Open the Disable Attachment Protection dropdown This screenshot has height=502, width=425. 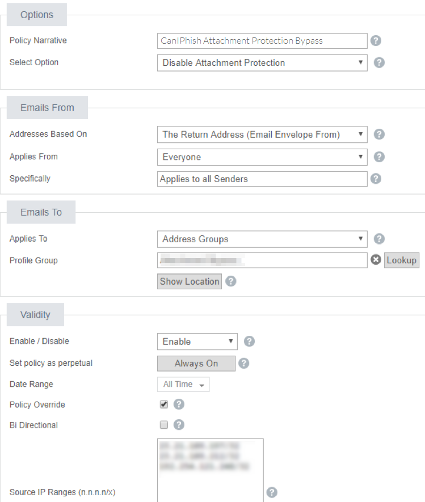coord(262,62)
